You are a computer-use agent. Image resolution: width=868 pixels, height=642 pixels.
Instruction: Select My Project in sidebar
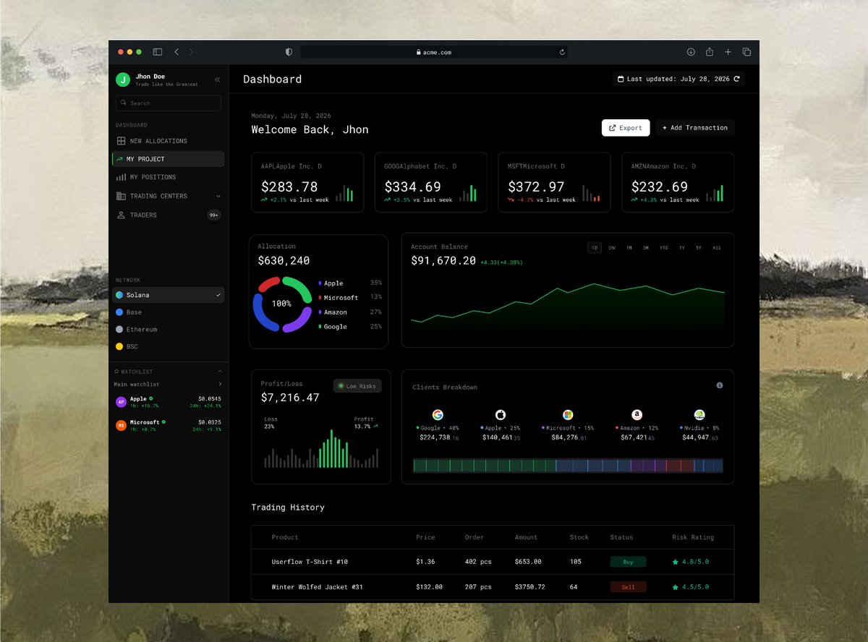(169, 159)
